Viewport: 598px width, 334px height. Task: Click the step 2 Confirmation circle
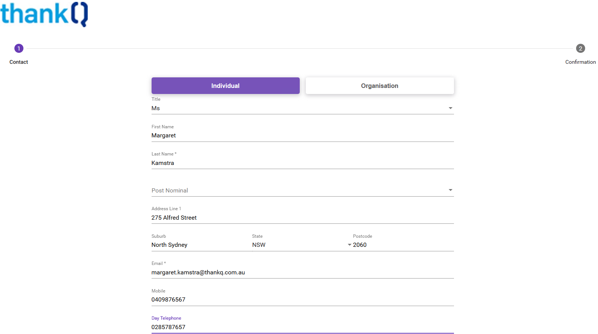pos(580,48)
